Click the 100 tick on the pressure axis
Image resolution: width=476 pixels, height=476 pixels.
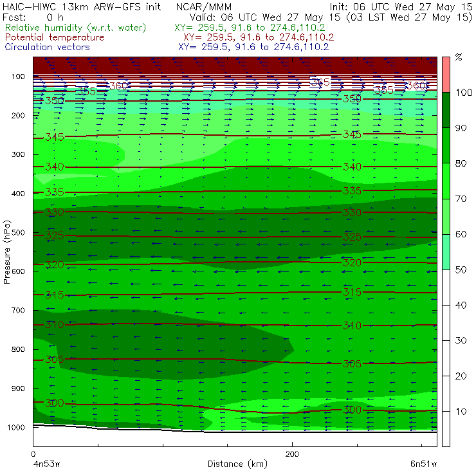tap(18, 77)
